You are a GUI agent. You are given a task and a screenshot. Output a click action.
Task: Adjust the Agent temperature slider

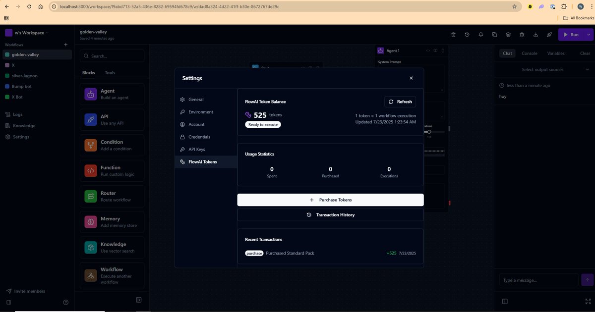click(429, 132)
